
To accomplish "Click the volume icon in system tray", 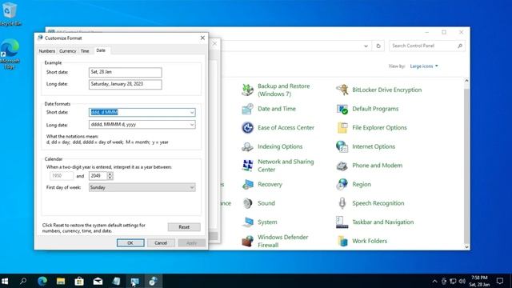I will [462, 281].
